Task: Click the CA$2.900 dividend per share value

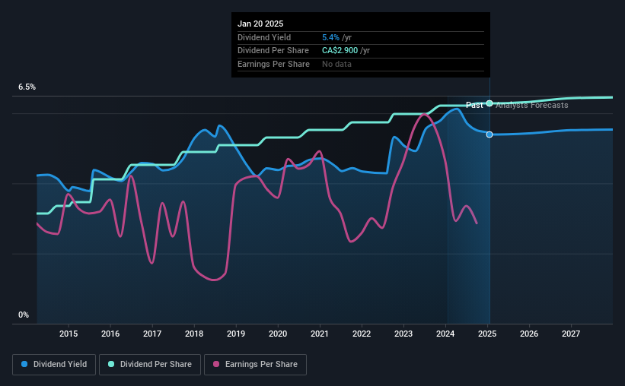Action: coord(340,51)
